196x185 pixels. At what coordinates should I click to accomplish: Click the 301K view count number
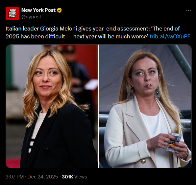click(67, 177)
